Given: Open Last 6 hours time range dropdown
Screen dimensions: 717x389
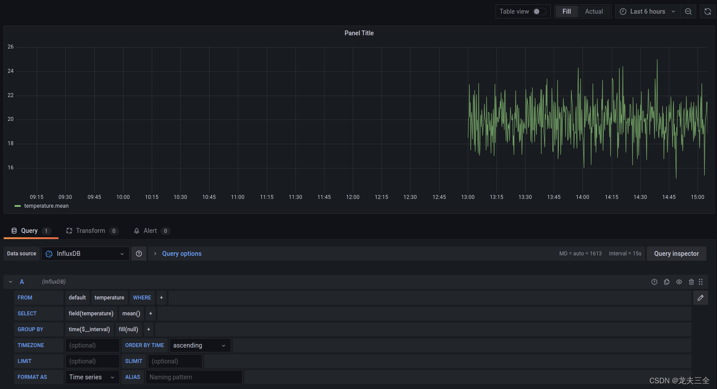Looking at the screenshot, I should (x=648, y=11).
